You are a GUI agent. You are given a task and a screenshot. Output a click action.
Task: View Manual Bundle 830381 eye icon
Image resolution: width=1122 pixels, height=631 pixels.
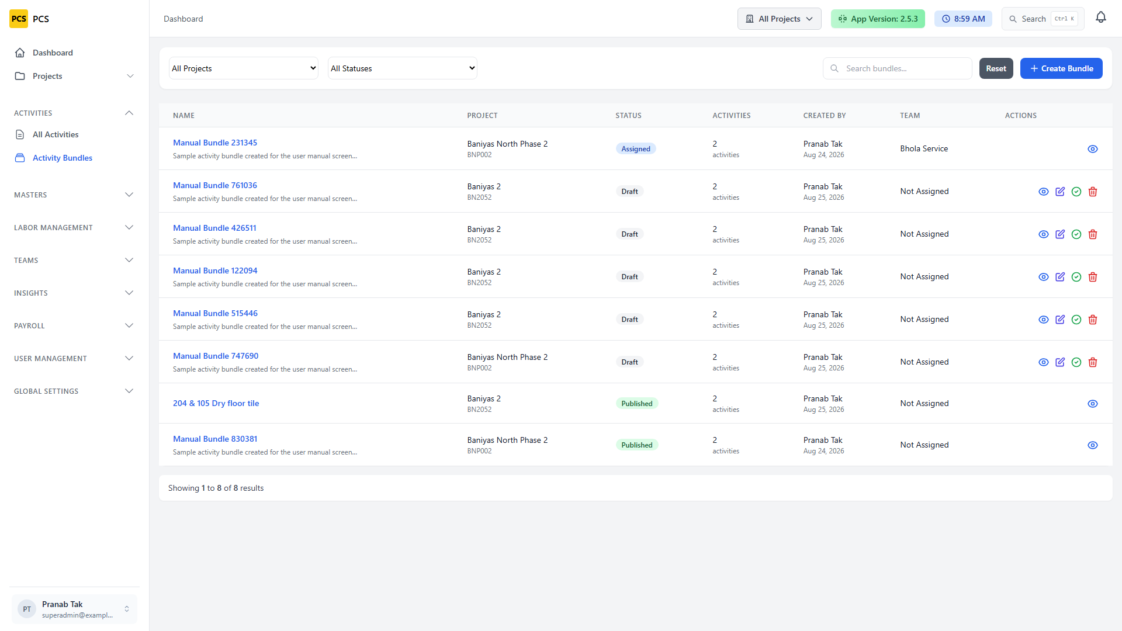[1093, 445]
